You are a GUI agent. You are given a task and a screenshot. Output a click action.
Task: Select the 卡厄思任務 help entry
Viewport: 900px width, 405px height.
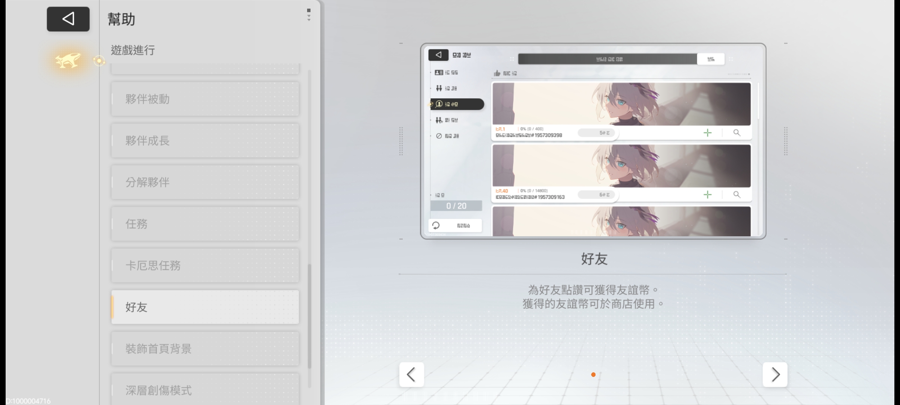205,265
